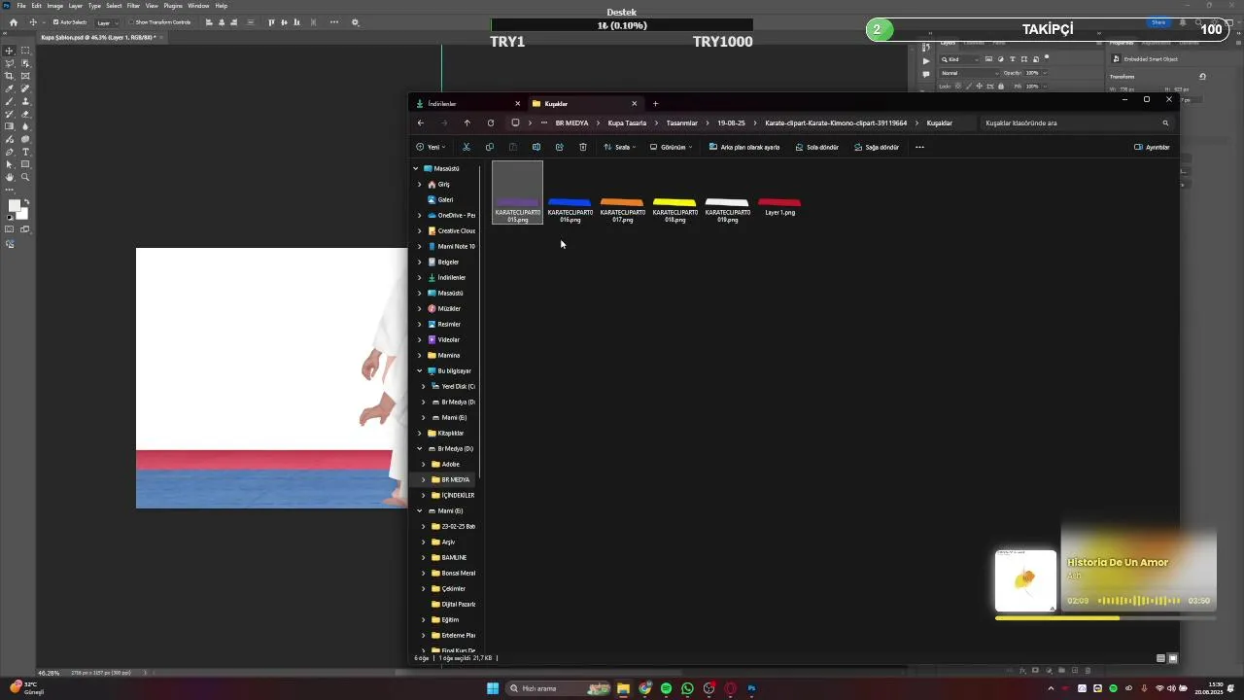
Task: Expand OneDrive in Explorer sidebar
Action: [x=420, y=215]
